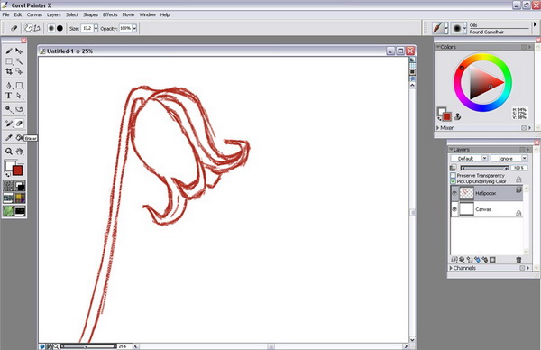
Task: Open the Ignore composite depth dropdown
Action: tap(525, 158)
